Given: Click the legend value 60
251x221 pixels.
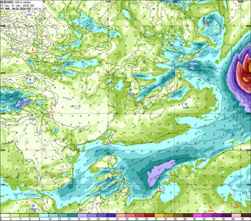Looking at the screenshot, I should click(x=242, y=219).
